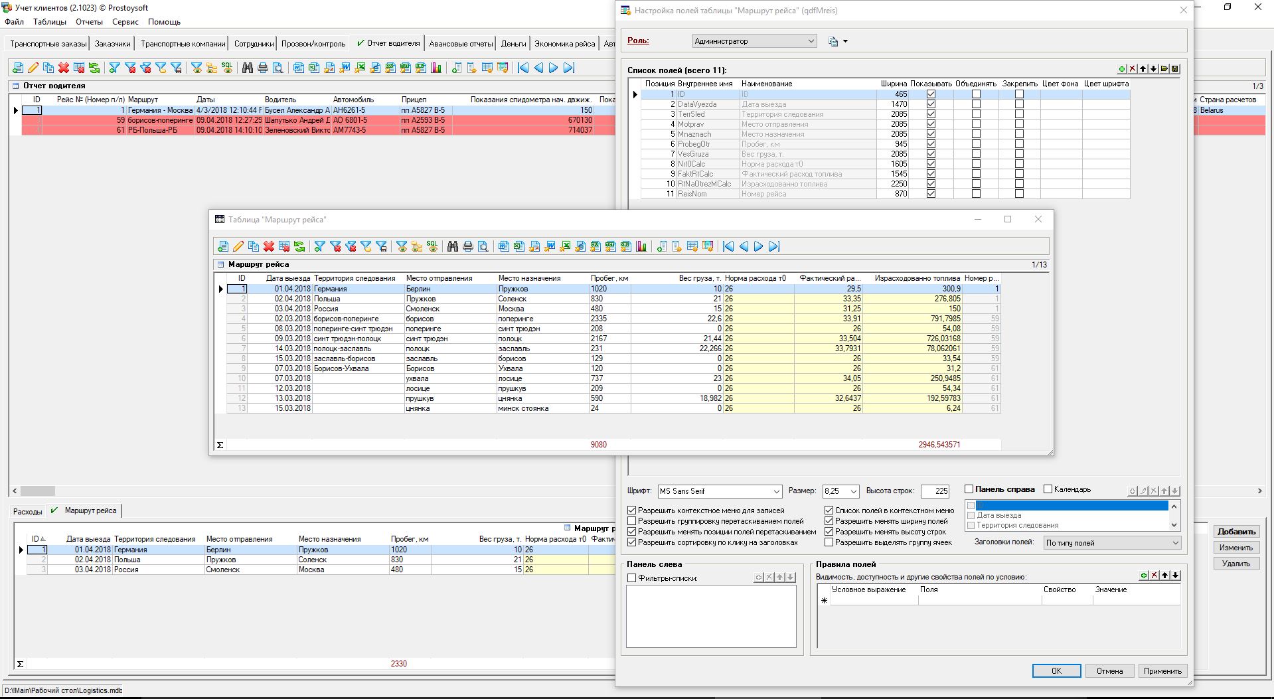This screenshot has height=699, width=1274.
Task: Toggle Показывать checkbox for DataVyezda field
Action: pos(931,104)
